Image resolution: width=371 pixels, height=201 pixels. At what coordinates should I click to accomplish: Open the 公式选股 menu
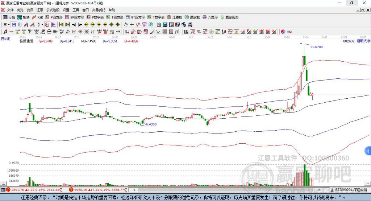(x=53, y=10)
